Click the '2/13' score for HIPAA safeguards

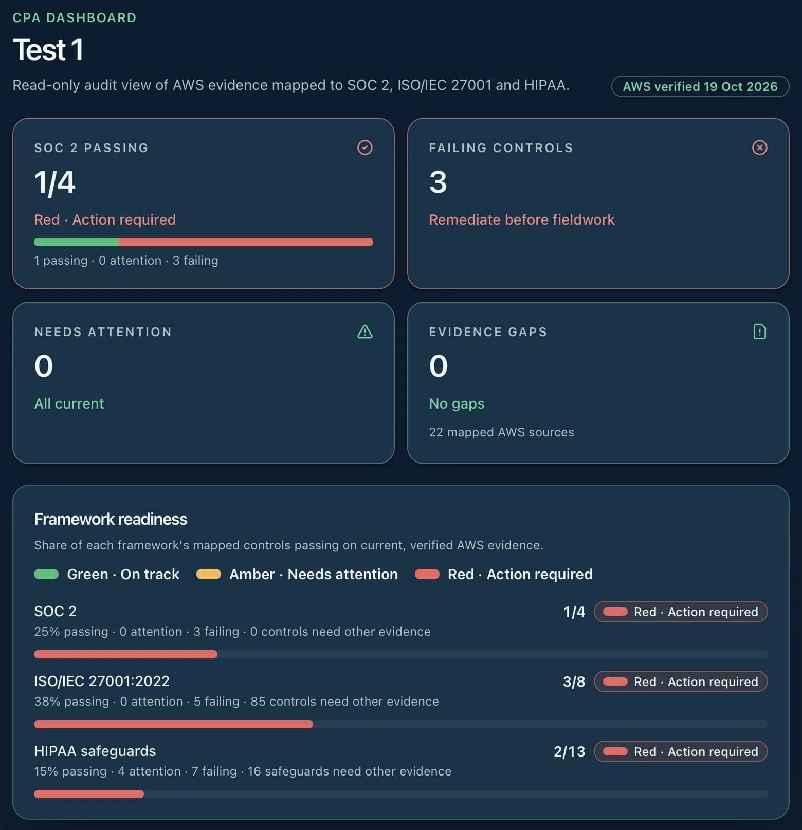point(570,751)
